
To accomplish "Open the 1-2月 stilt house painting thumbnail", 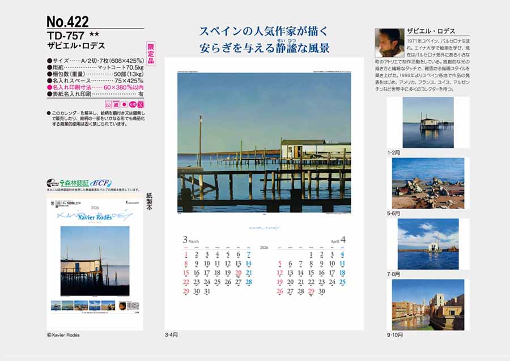I will [x=428, y=122].
